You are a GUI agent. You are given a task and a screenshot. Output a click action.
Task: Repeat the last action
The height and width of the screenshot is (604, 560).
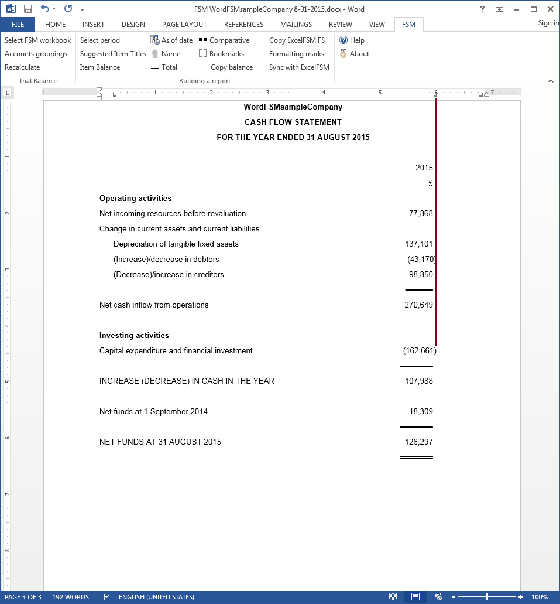(68, 8)
